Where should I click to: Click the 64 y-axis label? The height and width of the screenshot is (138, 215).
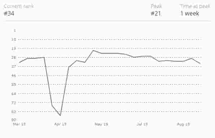[14, 94]
